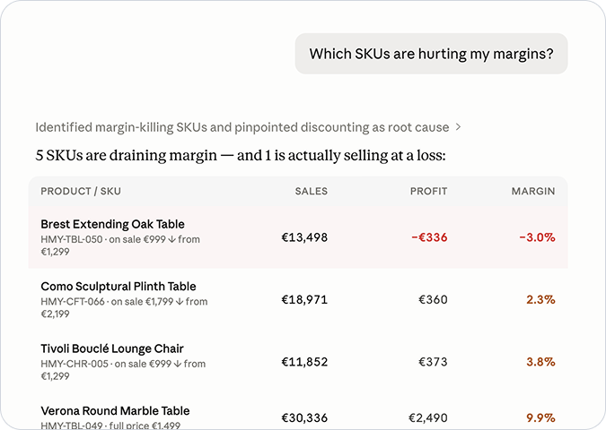Expand the reasoning summary chevron arrow
The height and width of the screenshot is (430, 606).
458,127
